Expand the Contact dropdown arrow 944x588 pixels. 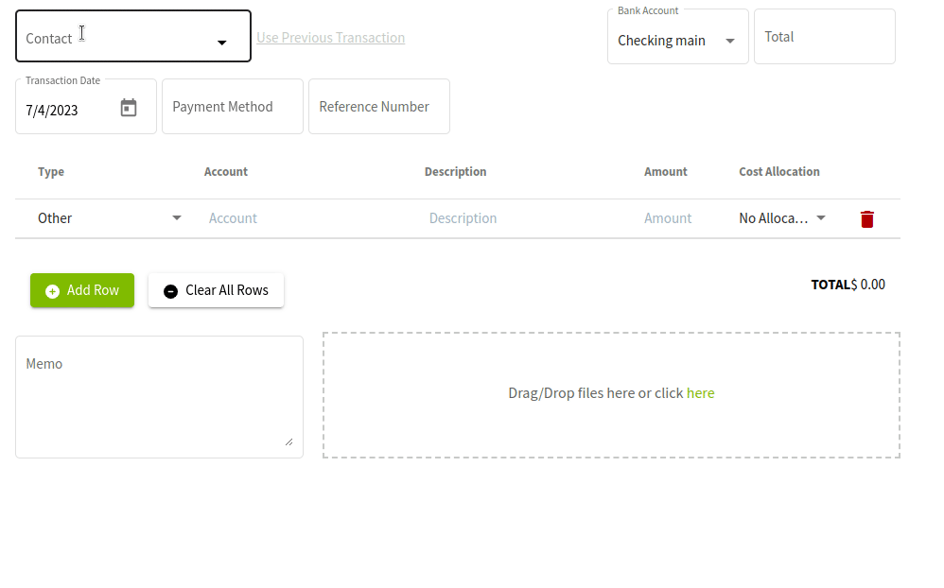[222, 43]
